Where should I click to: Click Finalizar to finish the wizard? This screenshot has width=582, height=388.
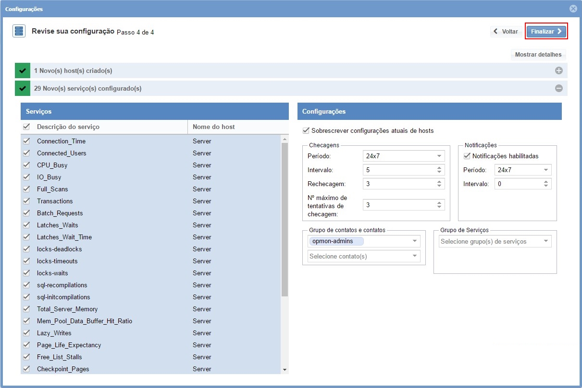546,31
